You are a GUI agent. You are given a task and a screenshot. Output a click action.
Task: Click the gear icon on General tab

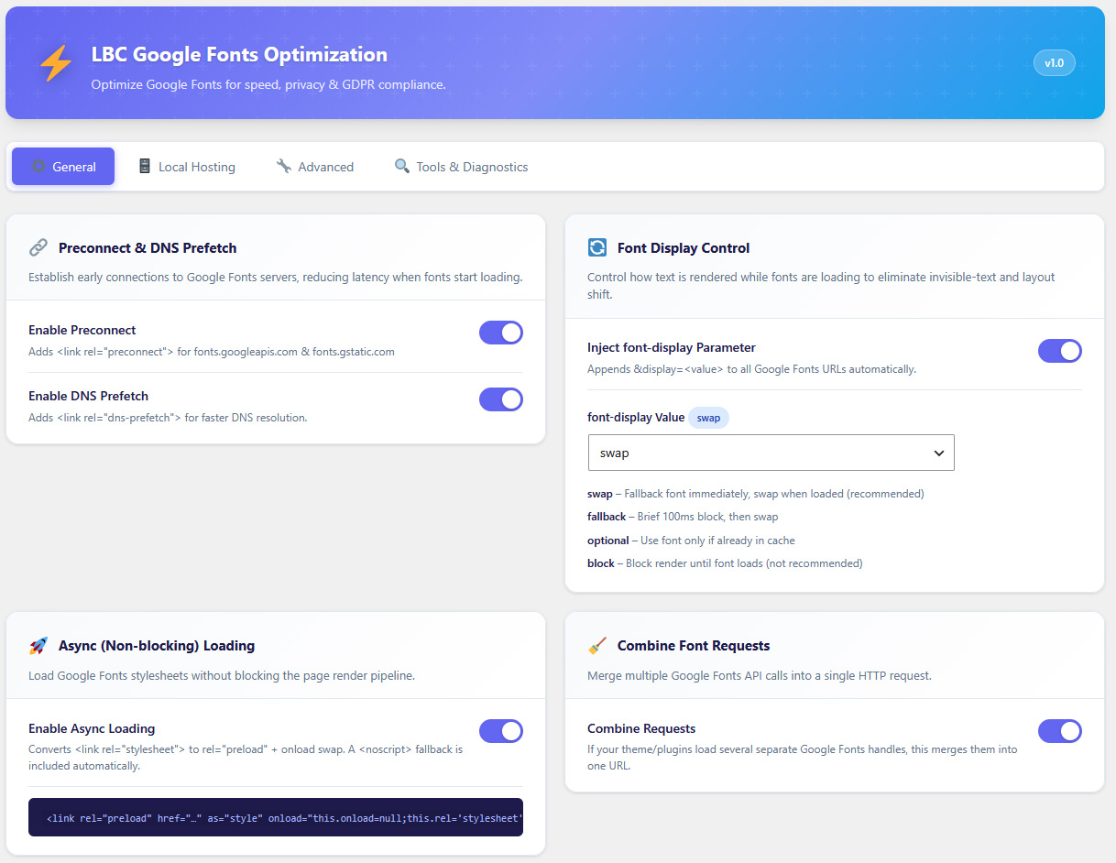(x=38, y=167)
